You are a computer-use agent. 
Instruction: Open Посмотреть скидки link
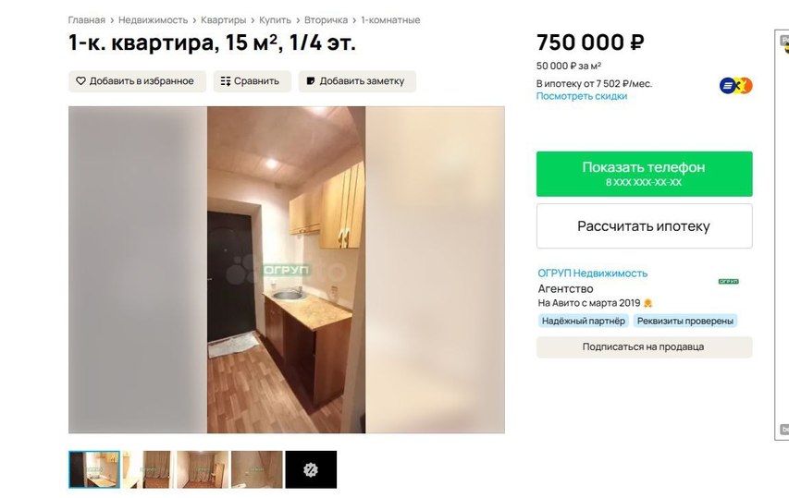582,96
